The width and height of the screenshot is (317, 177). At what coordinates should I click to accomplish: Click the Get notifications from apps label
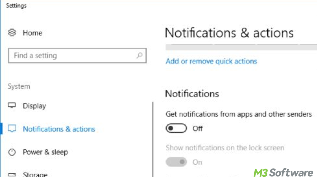click(x=239, y=114)
